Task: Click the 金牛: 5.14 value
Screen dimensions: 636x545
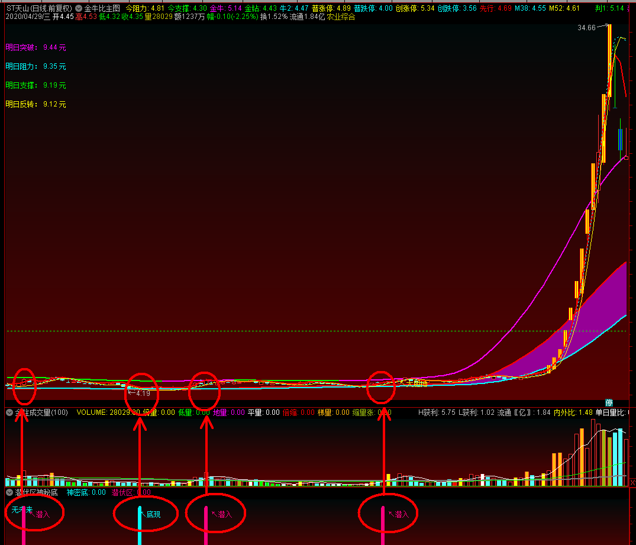Action: [x=225, y=8]
